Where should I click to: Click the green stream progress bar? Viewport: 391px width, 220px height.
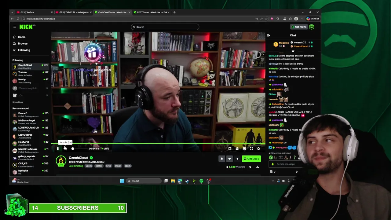[158, 143]
